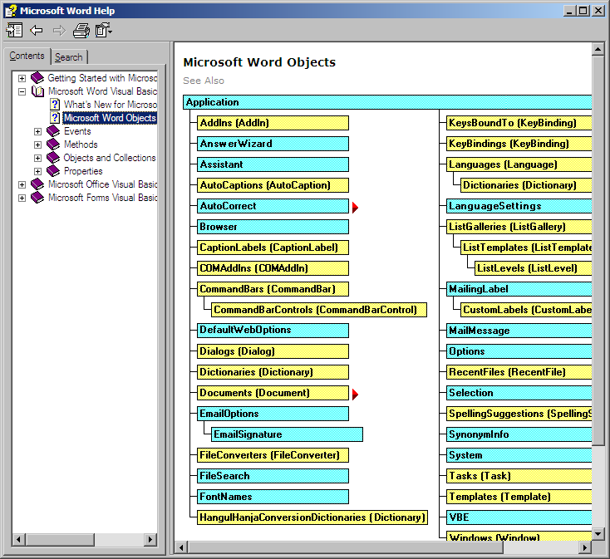Image resolution: width=610 pixels, height=559 pixels.
Task: Click the Back arrow toolbar icon
Action: tap(37, 31)
